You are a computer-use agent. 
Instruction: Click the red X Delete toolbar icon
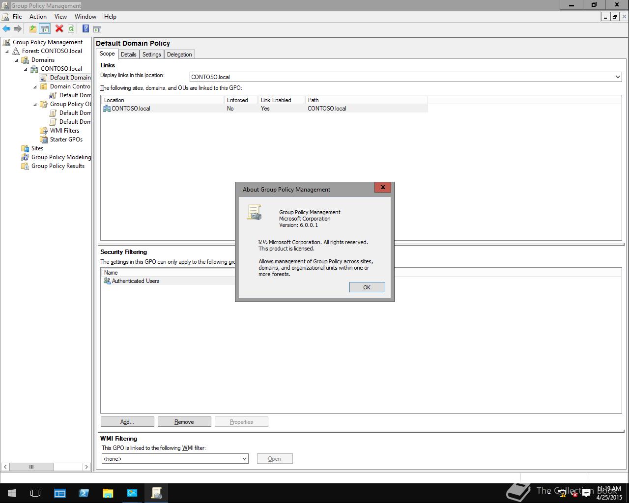59,29
